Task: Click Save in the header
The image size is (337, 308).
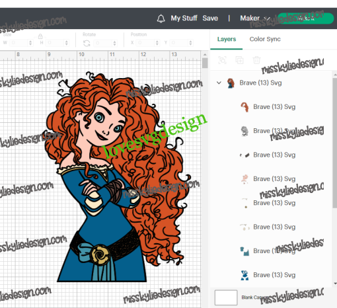Action: coord(210,18)
